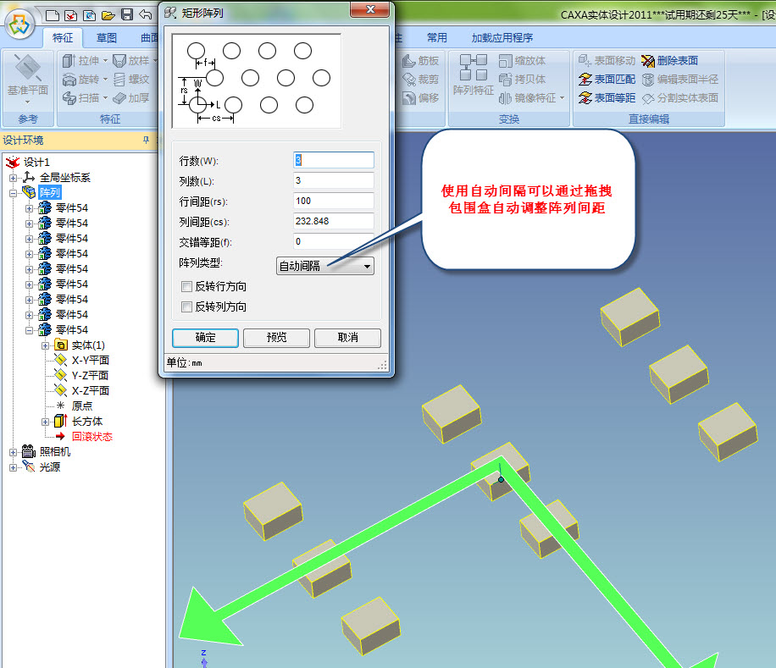
Task: Open the 加载应用程序 ribbon tab
Action: coord(502,38)
